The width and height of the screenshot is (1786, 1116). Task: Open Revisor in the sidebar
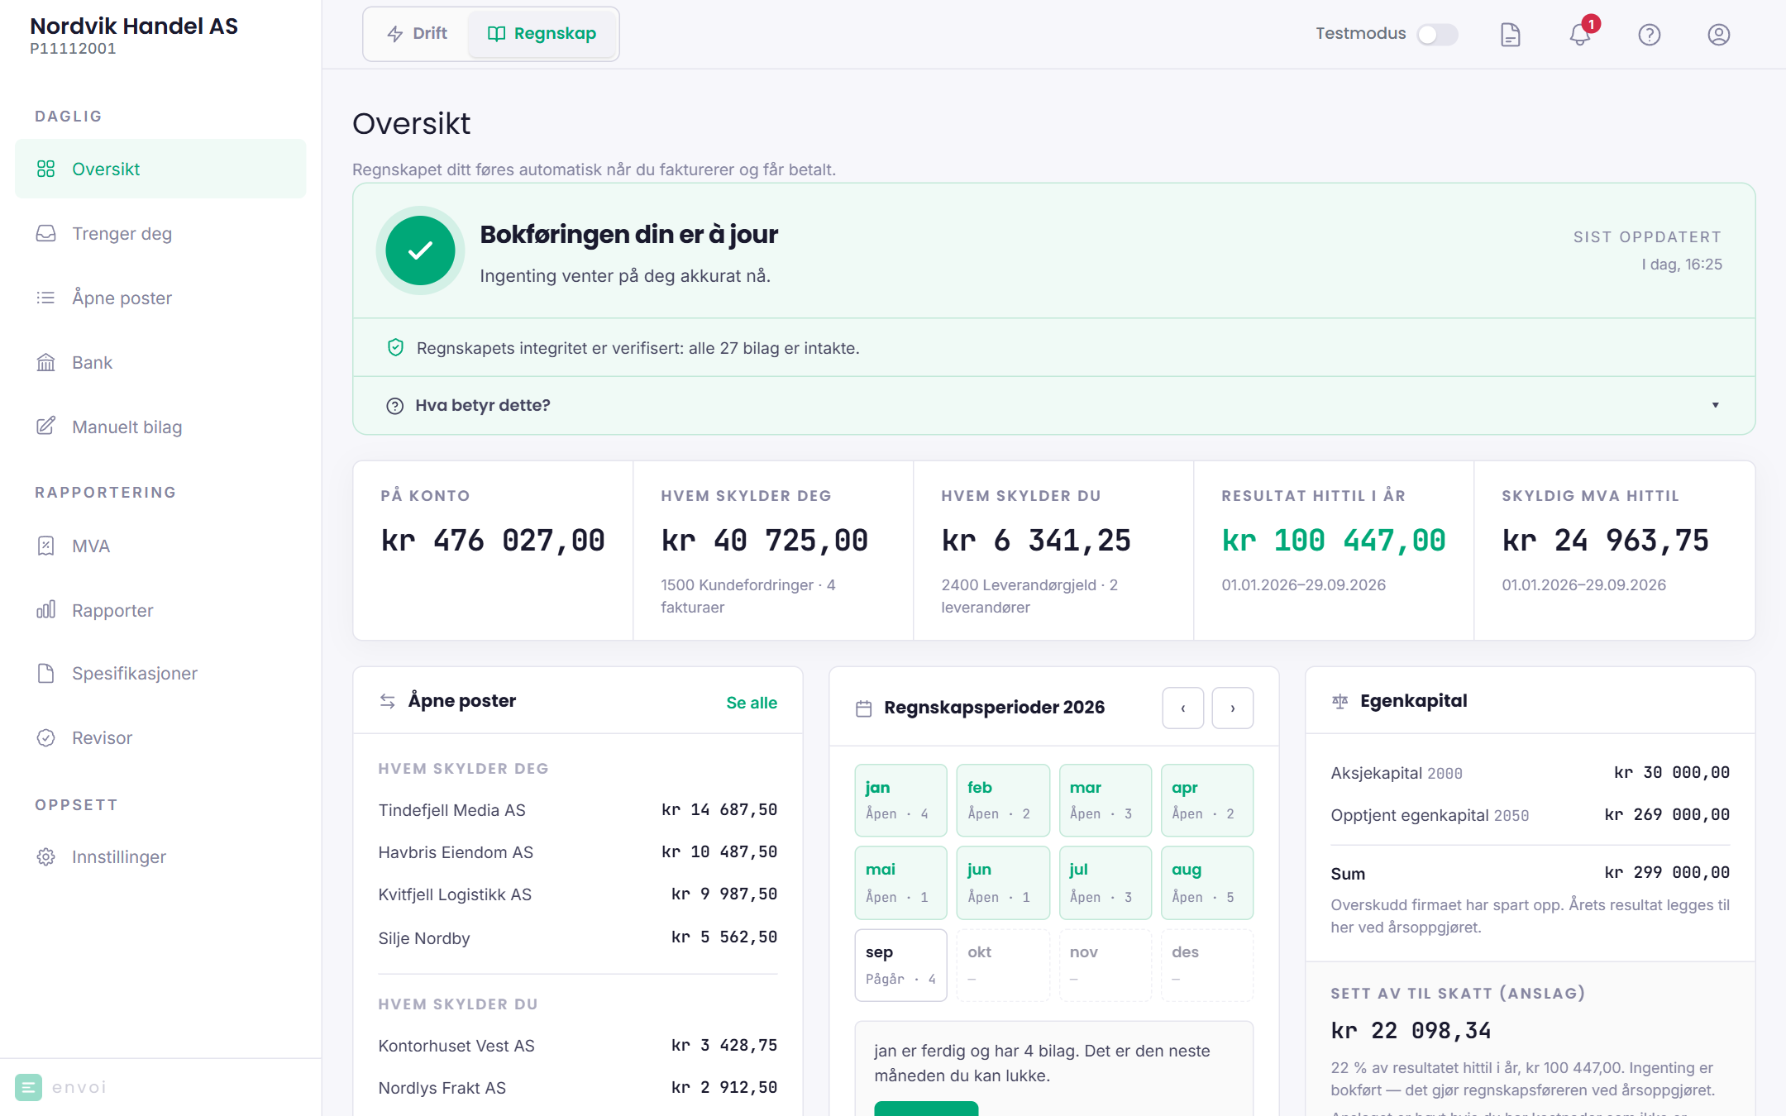pos(160,737)
